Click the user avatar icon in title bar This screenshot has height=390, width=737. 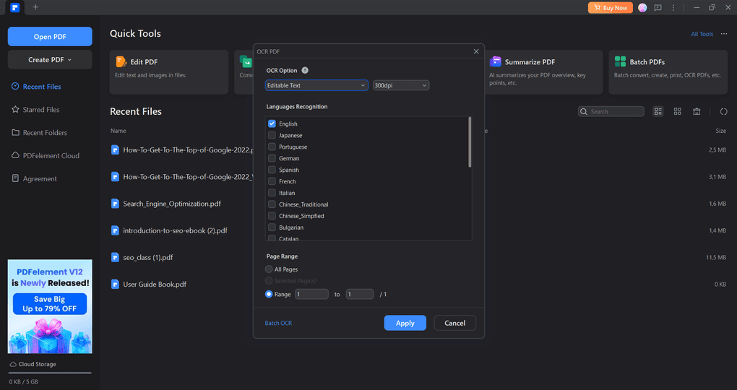642,7
